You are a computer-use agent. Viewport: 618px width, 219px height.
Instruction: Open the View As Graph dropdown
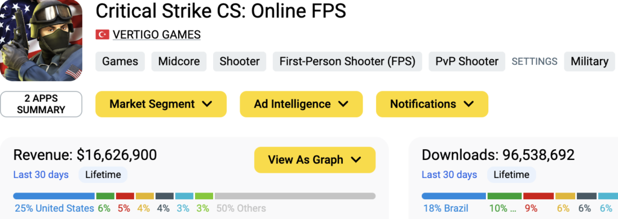(314, 159)
